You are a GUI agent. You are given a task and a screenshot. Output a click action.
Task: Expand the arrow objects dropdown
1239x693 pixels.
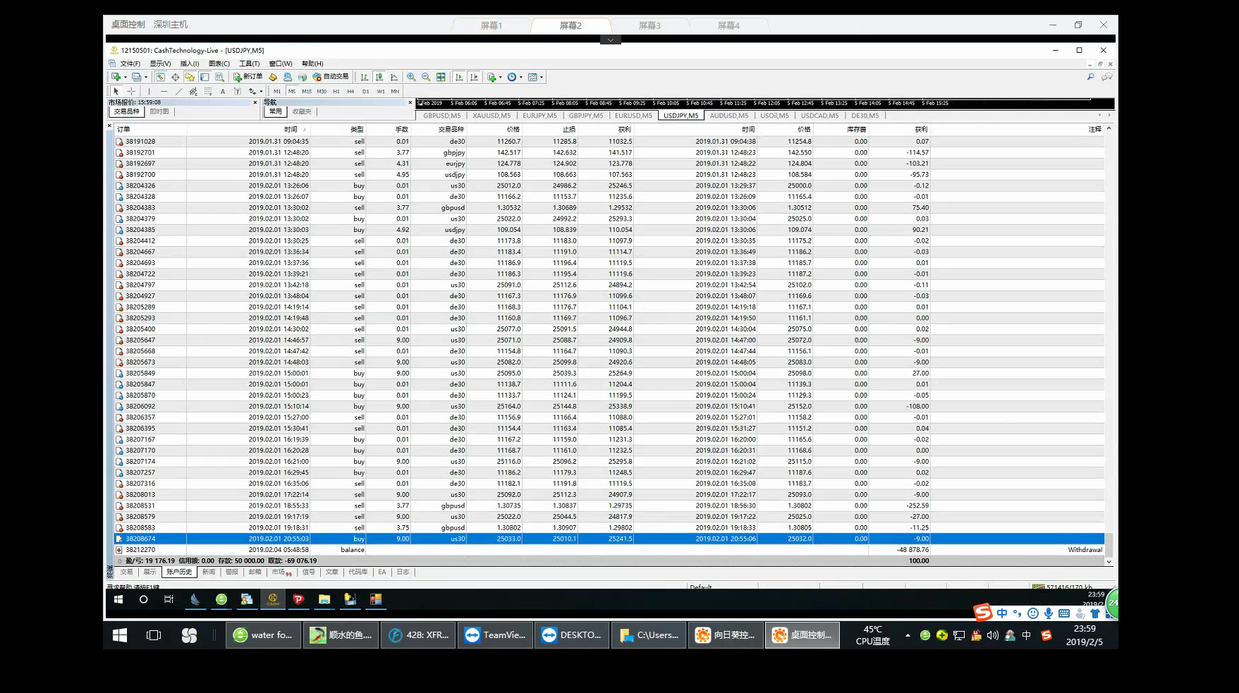point(261,91)
